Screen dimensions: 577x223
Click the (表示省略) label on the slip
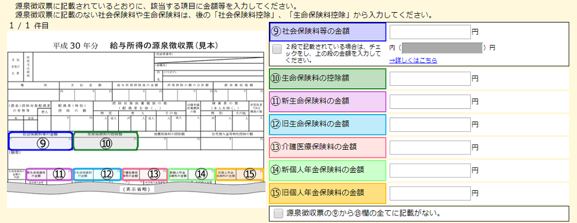137,189
